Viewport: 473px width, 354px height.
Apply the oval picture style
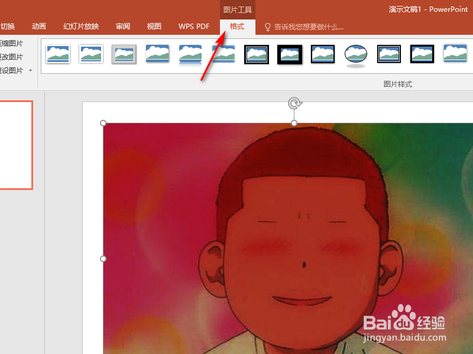click(356, 55)
